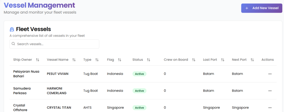Sort by Vessel Name column arrows
The image size is (284, 112).
point(74,60)
